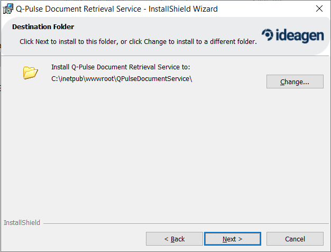Cancel the installation
This screenshot has width=331, height=252.
click(x=295, y=239)
